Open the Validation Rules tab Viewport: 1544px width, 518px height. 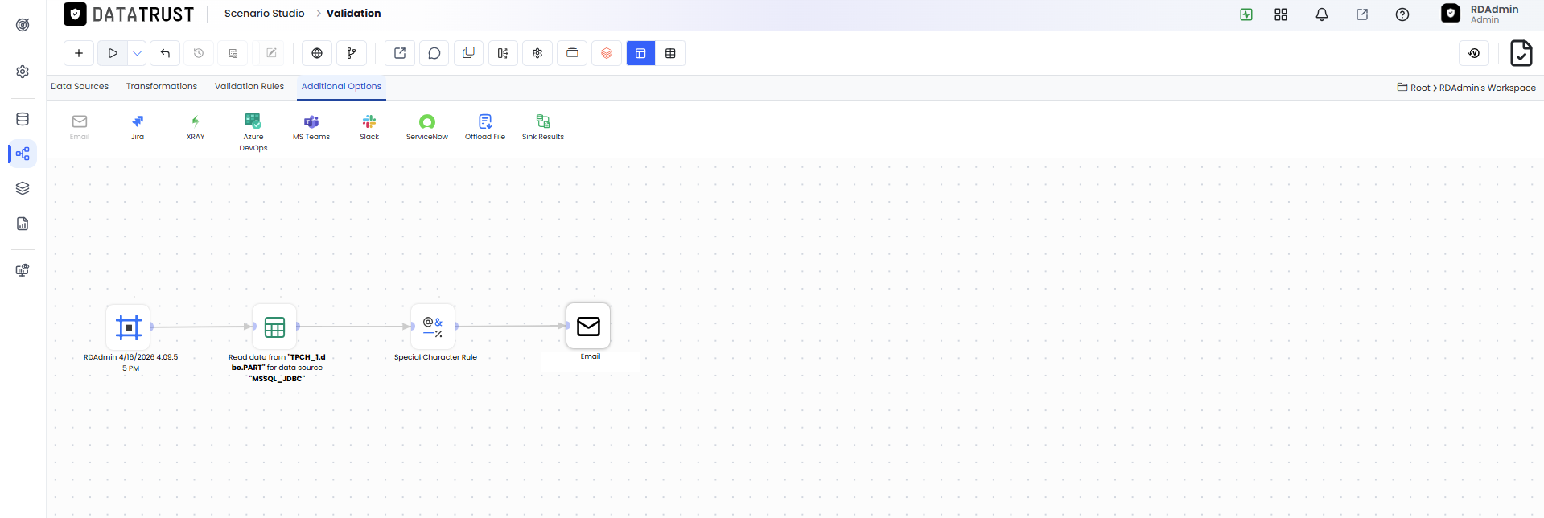[x=249, y=86]
